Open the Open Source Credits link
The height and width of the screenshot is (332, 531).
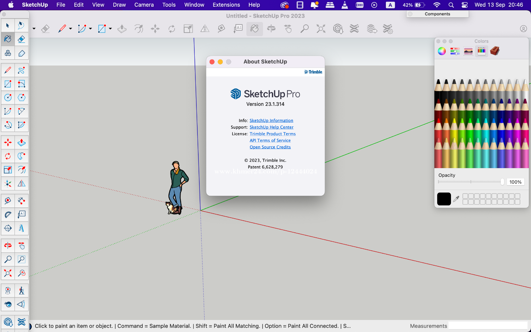coord(270,147)
